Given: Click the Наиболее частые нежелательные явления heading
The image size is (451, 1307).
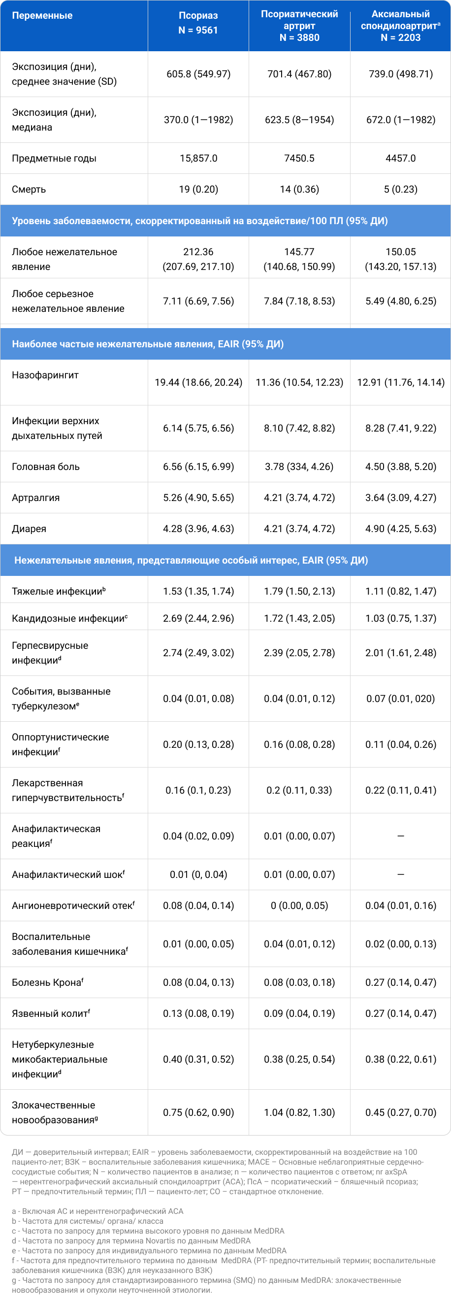Looking at the screenshot, I should click(x=148, y=344).
